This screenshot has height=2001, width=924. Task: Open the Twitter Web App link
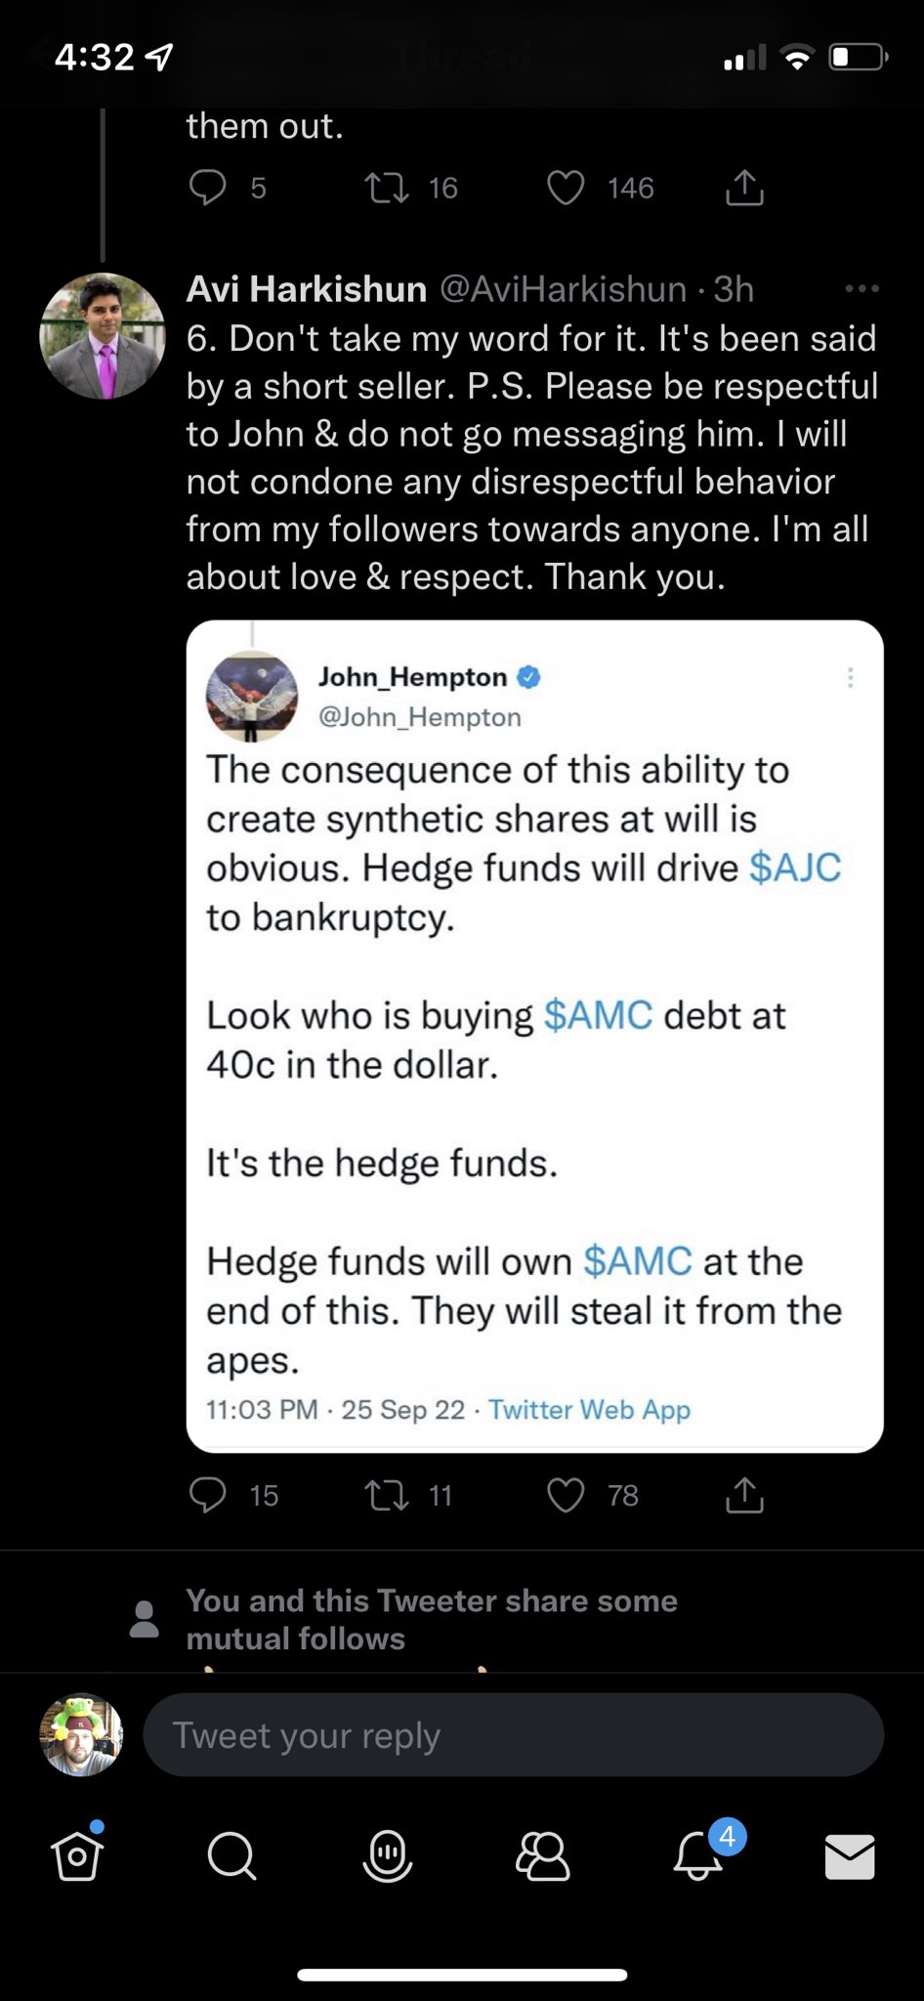point(589,1410)
